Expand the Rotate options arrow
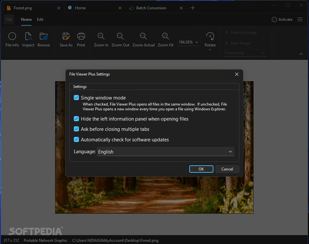Screen dimensions: 309x244 (x=210, y=50)
